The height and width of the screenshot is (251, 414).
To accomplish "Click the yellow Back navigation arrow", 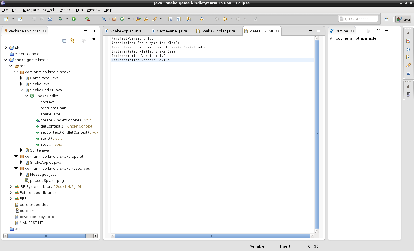I will click(225, 19).
